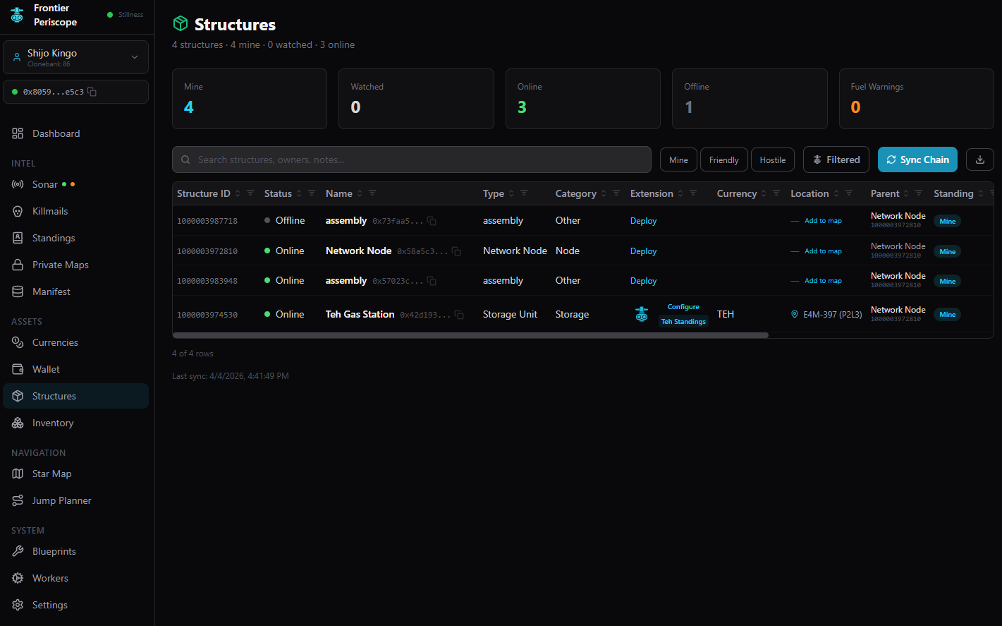Image resolution: width=1002 pixels, height=626 pixels.
Task: Select the Structures sidebar item
Action: (75, 396)
